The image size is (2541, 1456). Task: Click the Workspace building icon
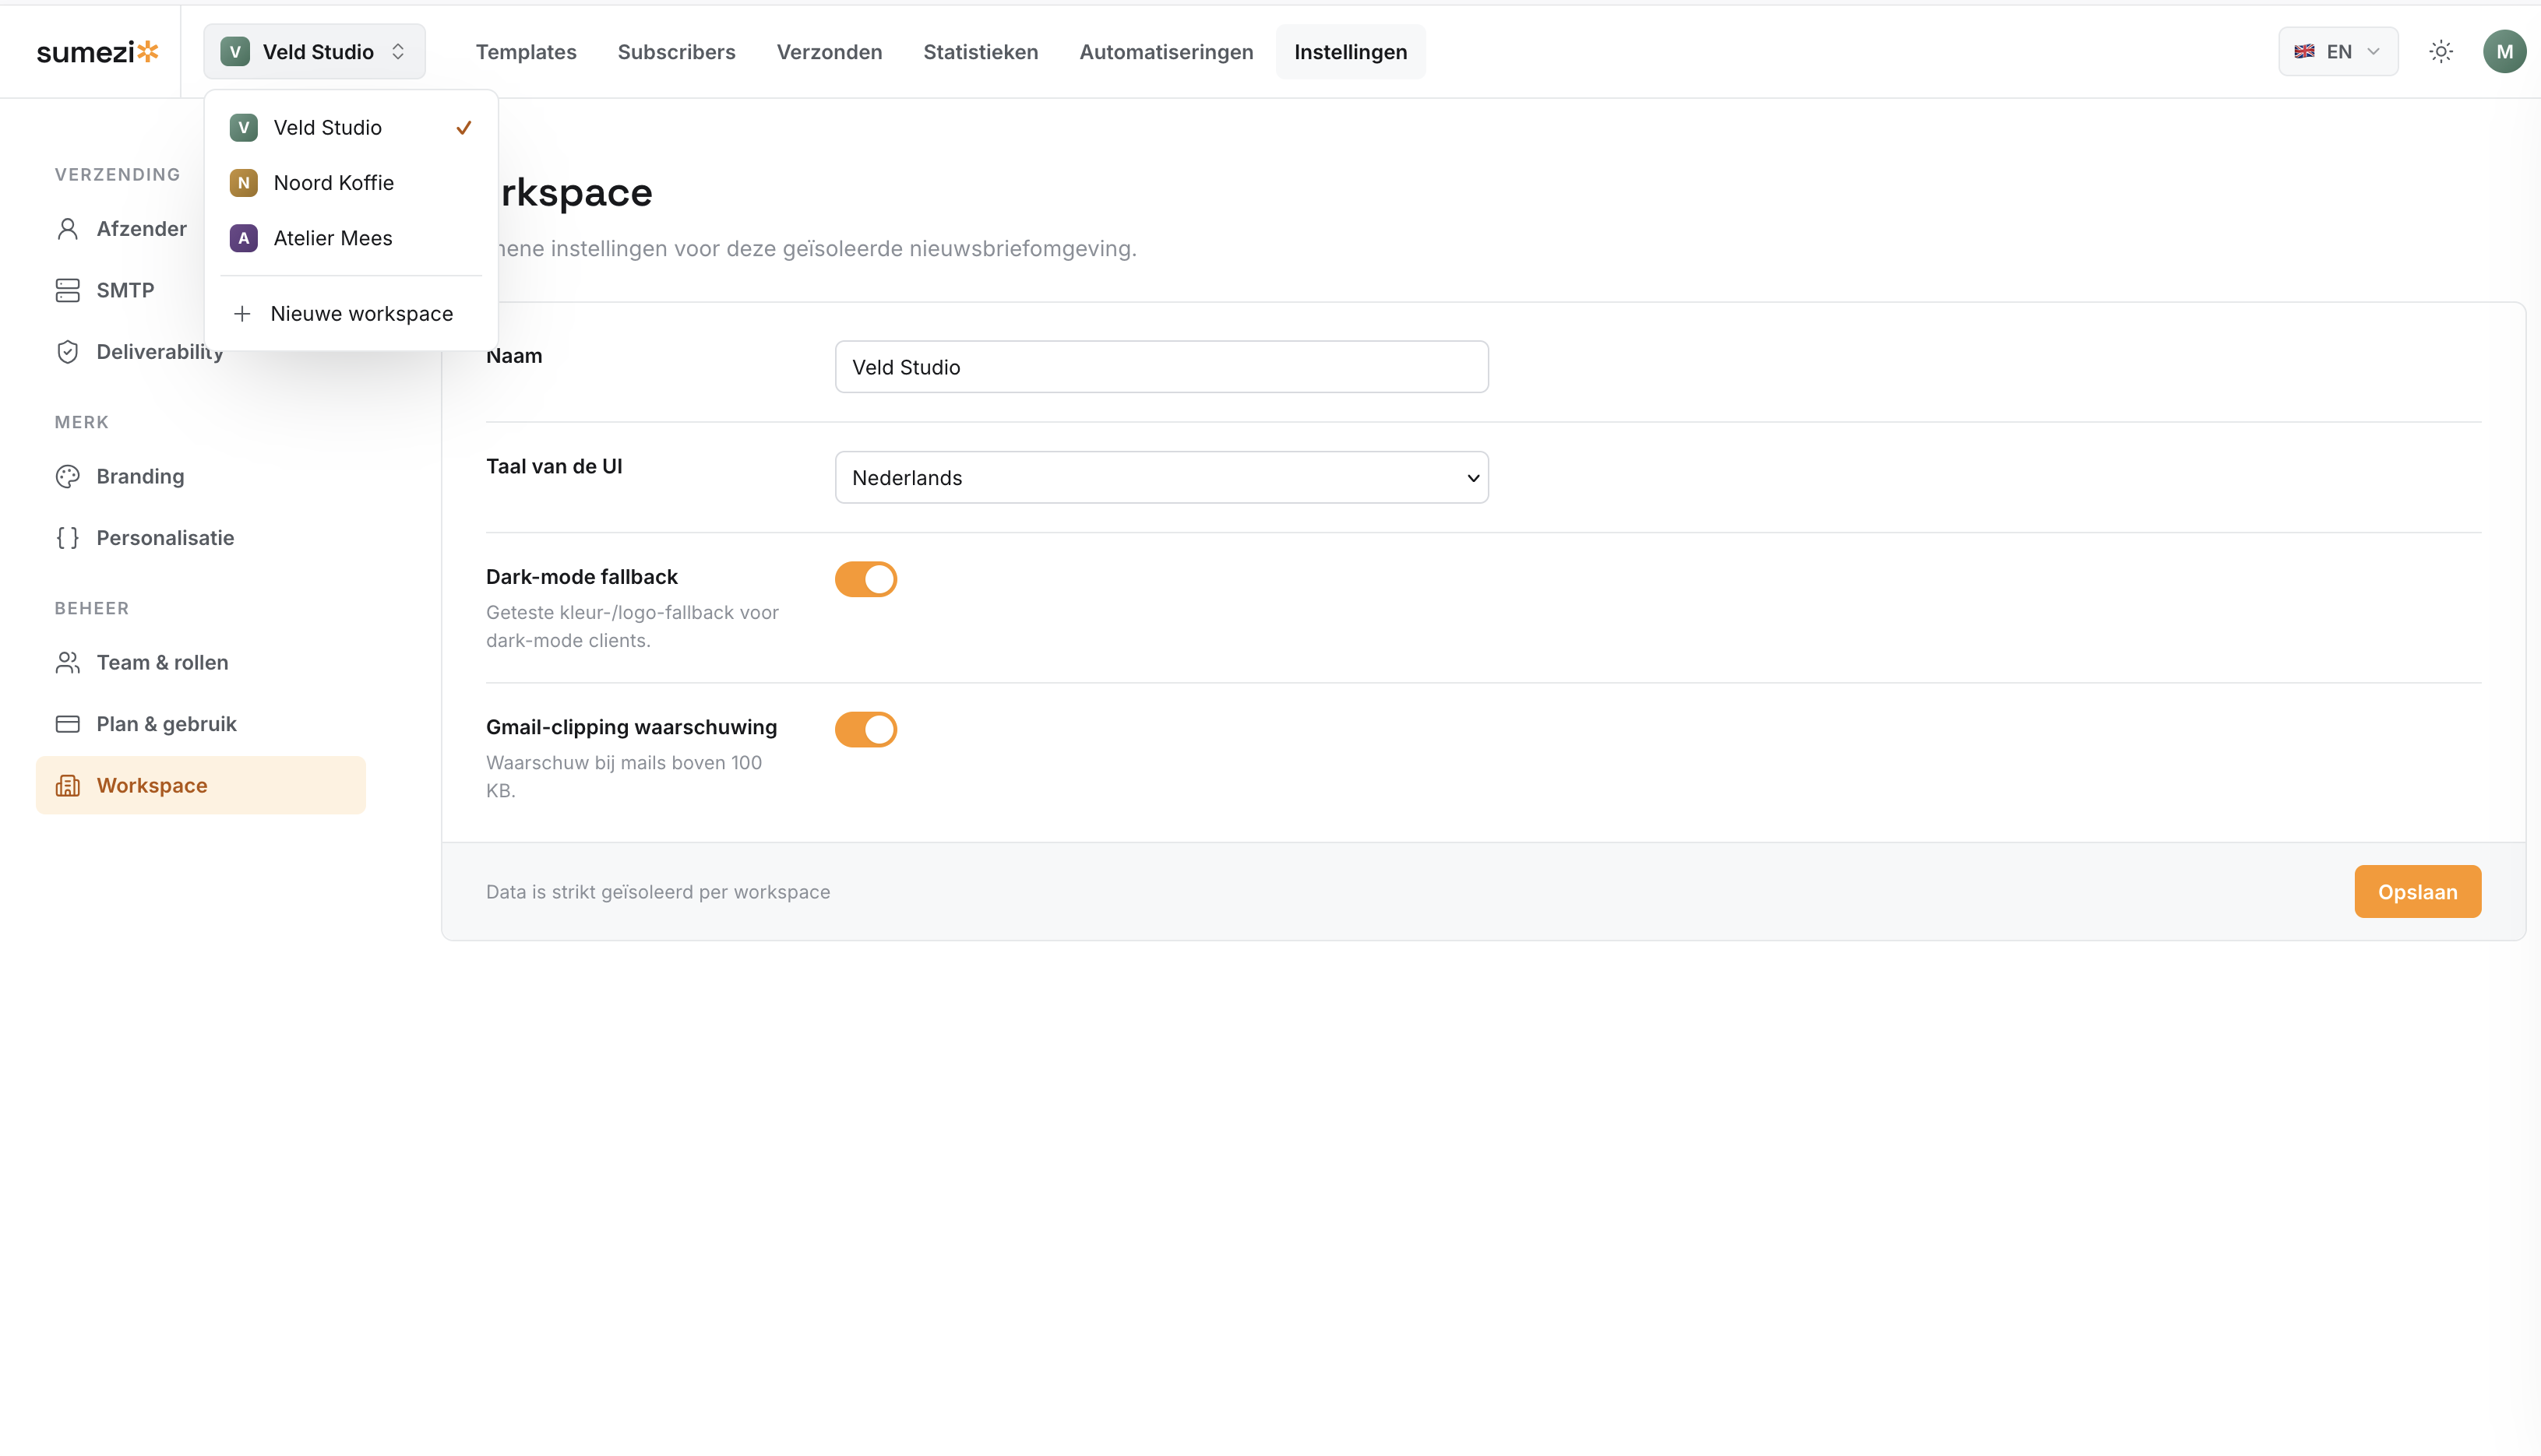click(x=67, y=785)
